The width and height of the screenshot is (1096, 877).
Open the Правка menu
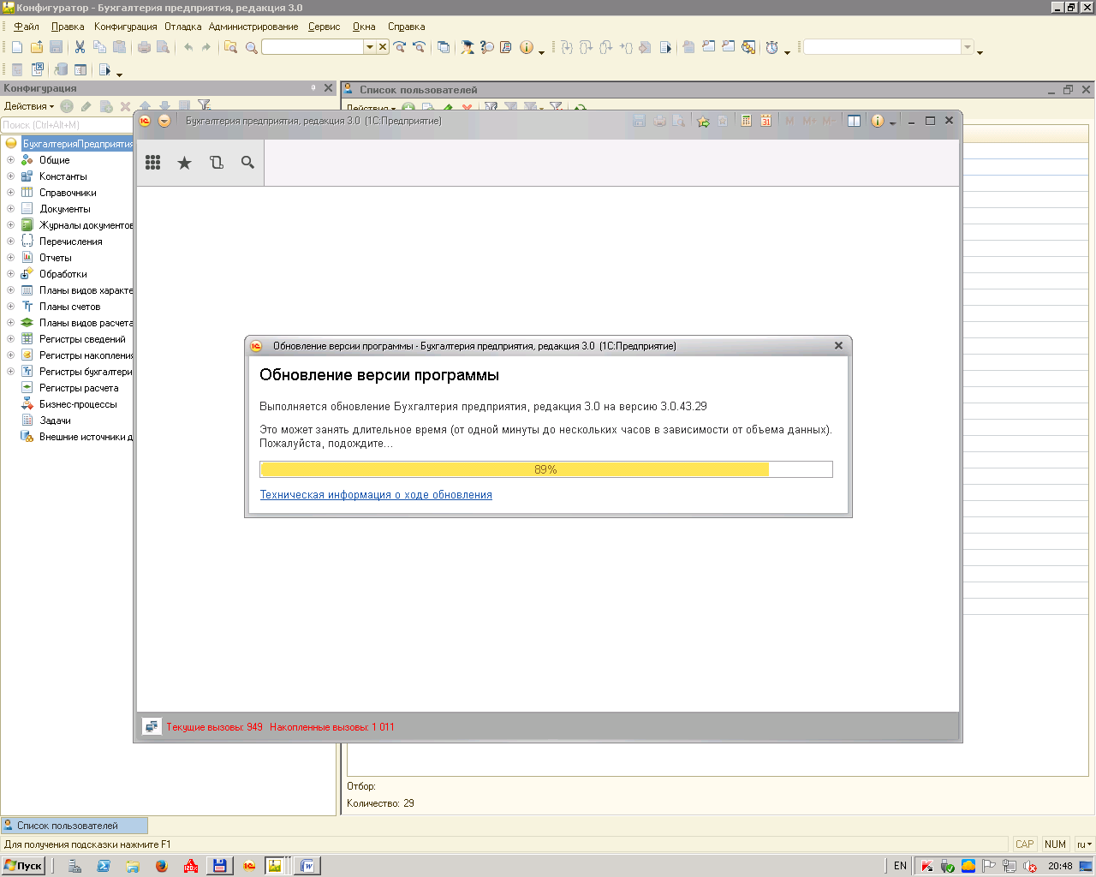pos(68,27)
